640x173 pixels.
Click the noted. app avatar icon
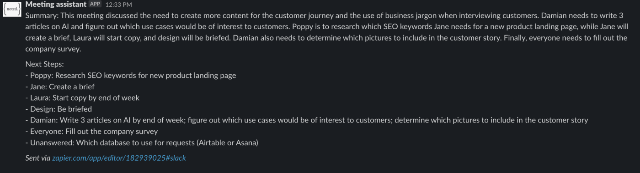pos(11,9)
